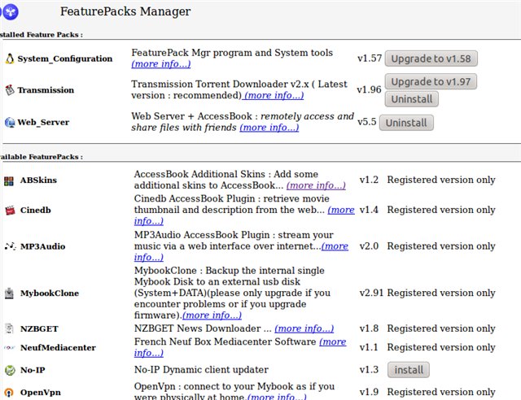
Task: Click the NeufMediacenter pack name
Action: point(58,347)
